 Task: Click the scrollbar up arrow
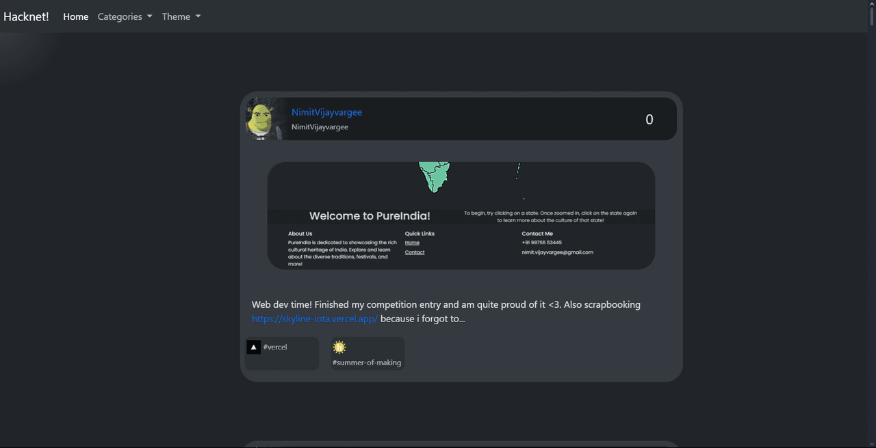tap(871, 4)
